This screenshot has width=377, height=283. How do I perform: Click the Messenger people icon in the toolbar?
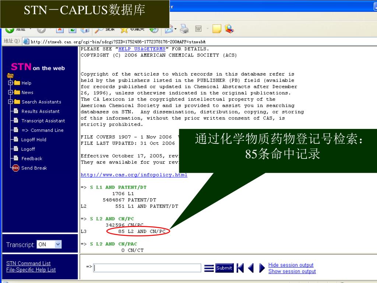point(229,29)
